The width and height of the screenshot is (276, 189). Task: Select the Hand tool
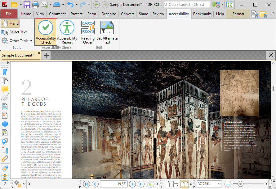tap(10, 23)
